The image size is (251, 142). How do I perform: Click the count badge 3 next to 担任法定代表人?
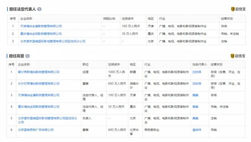coord(39,9)
